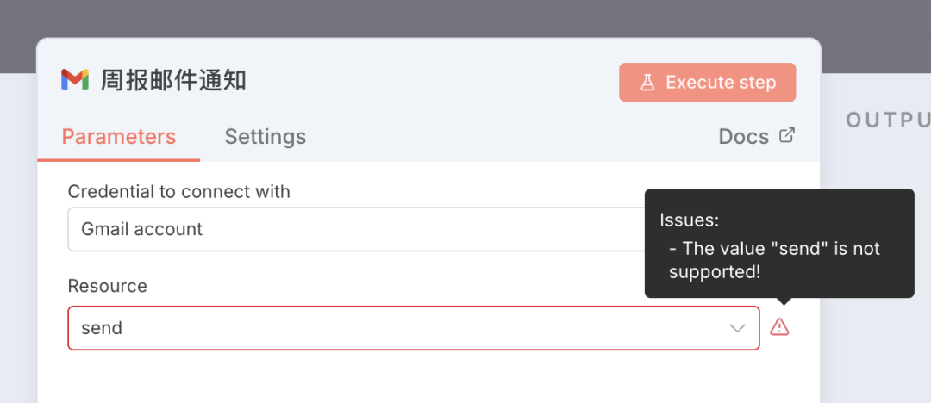Click the "Resource" field label
The height and width of the screenshot is (403, 931).
coord(108,286)
